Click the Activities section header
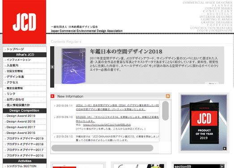Viewport: 234px width, 168px height. tap(25, 161)
